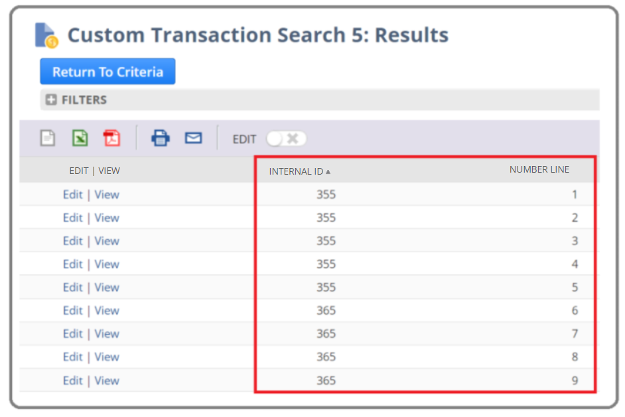Click Edit link in number line 4 row

[73, 264]
